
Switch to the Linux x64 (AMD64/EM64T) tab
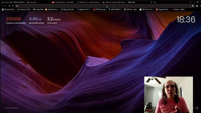coord(13,2)
